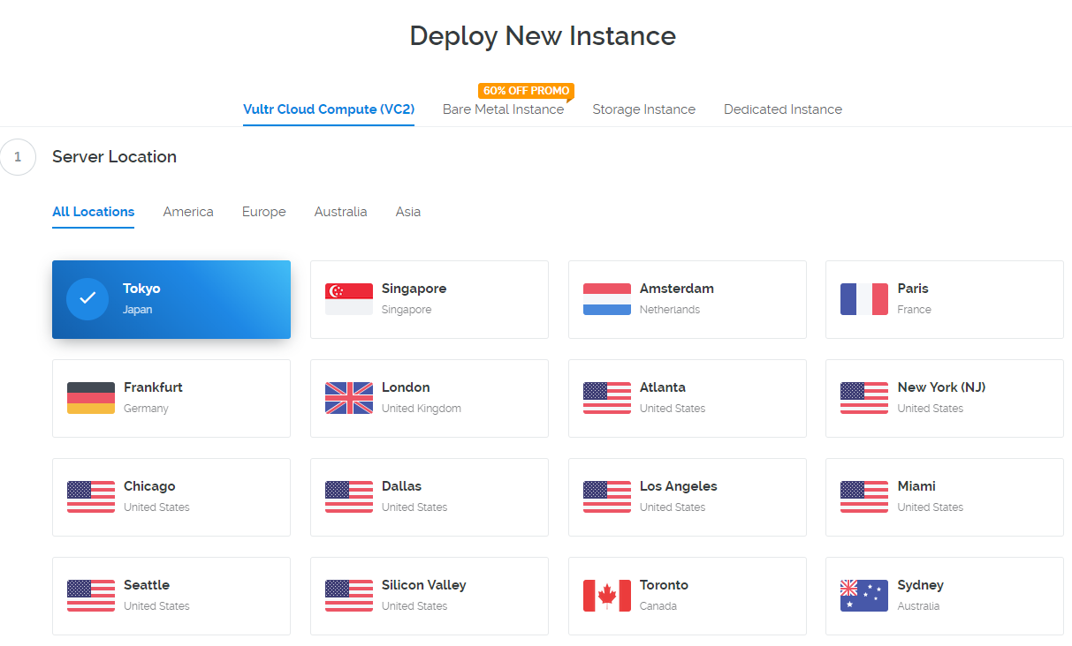Screen dimensions: 1072x646
Task: Click the Netherlands flag for Amsterdam
Action: click(606, 299)
